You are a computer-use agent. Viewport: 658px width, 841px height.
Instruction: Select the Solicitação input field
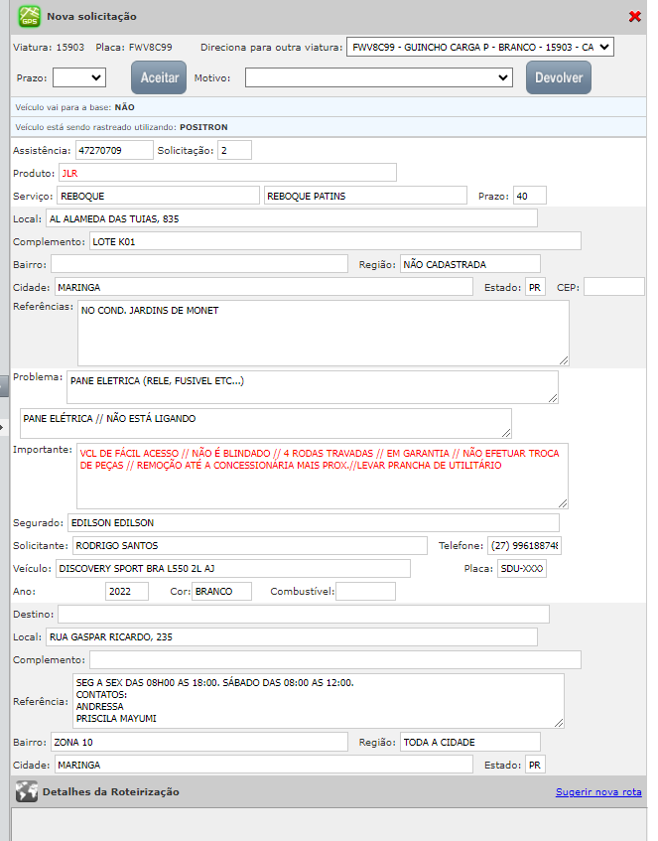(234, 150)
